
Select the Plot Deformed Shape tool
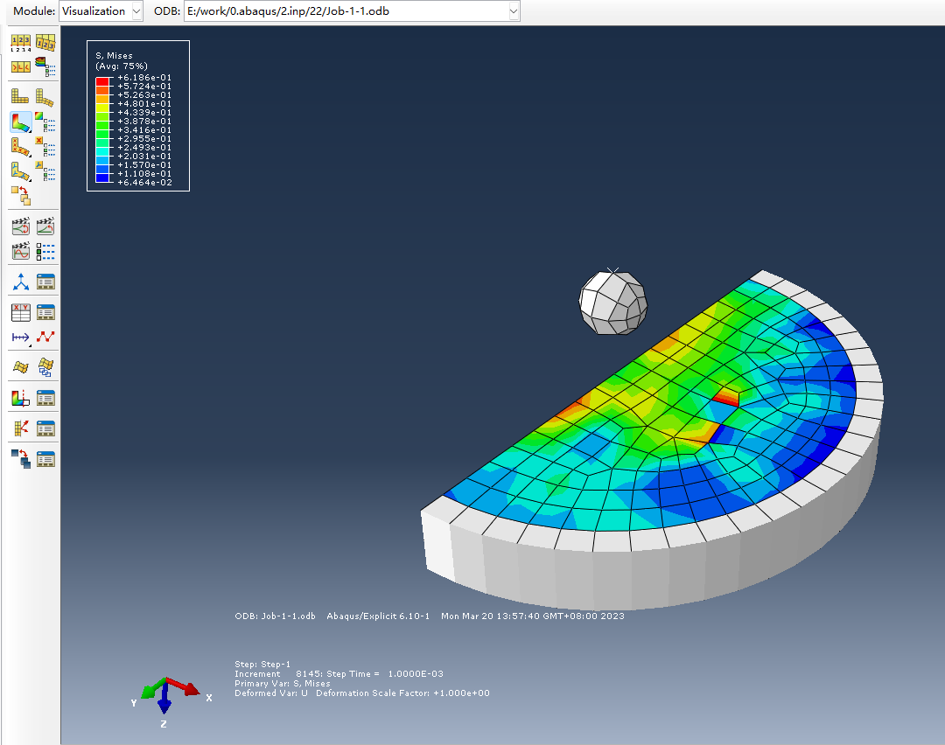tap(45, 96)
